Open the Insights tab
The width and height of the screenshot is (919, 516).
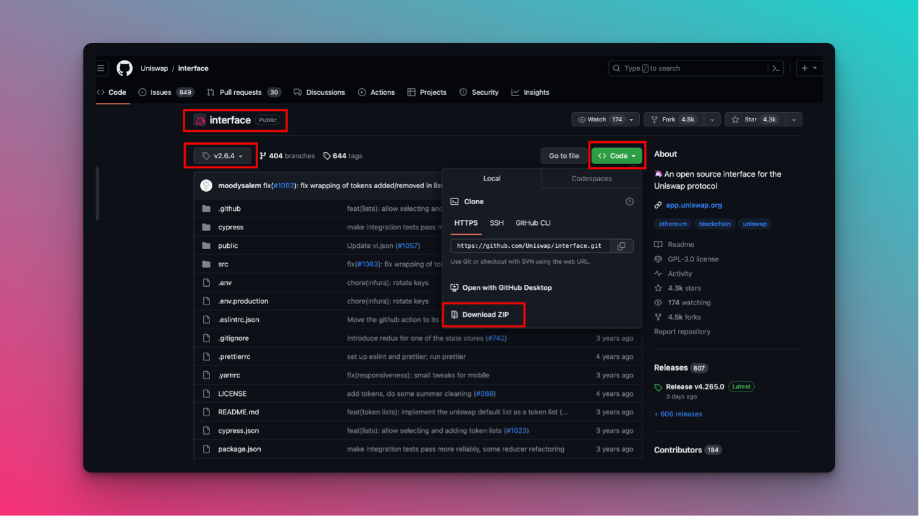pyautogui.click(x=530, y=92)
